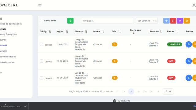Sort table by Exis. column
196x110 pixels.
click(119, 31)
